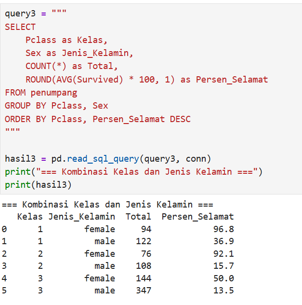This screenshot has height=305, width=302.
Task: Click the ORDER BY line's DESC keyword
Action: (x=180, y=119)
